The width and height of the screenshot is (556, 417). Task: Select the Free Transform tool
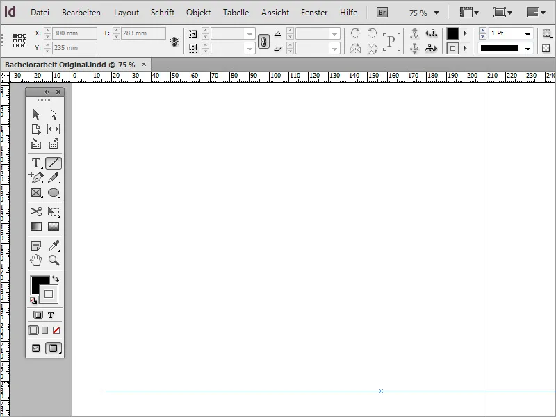[x=54, y=212]
